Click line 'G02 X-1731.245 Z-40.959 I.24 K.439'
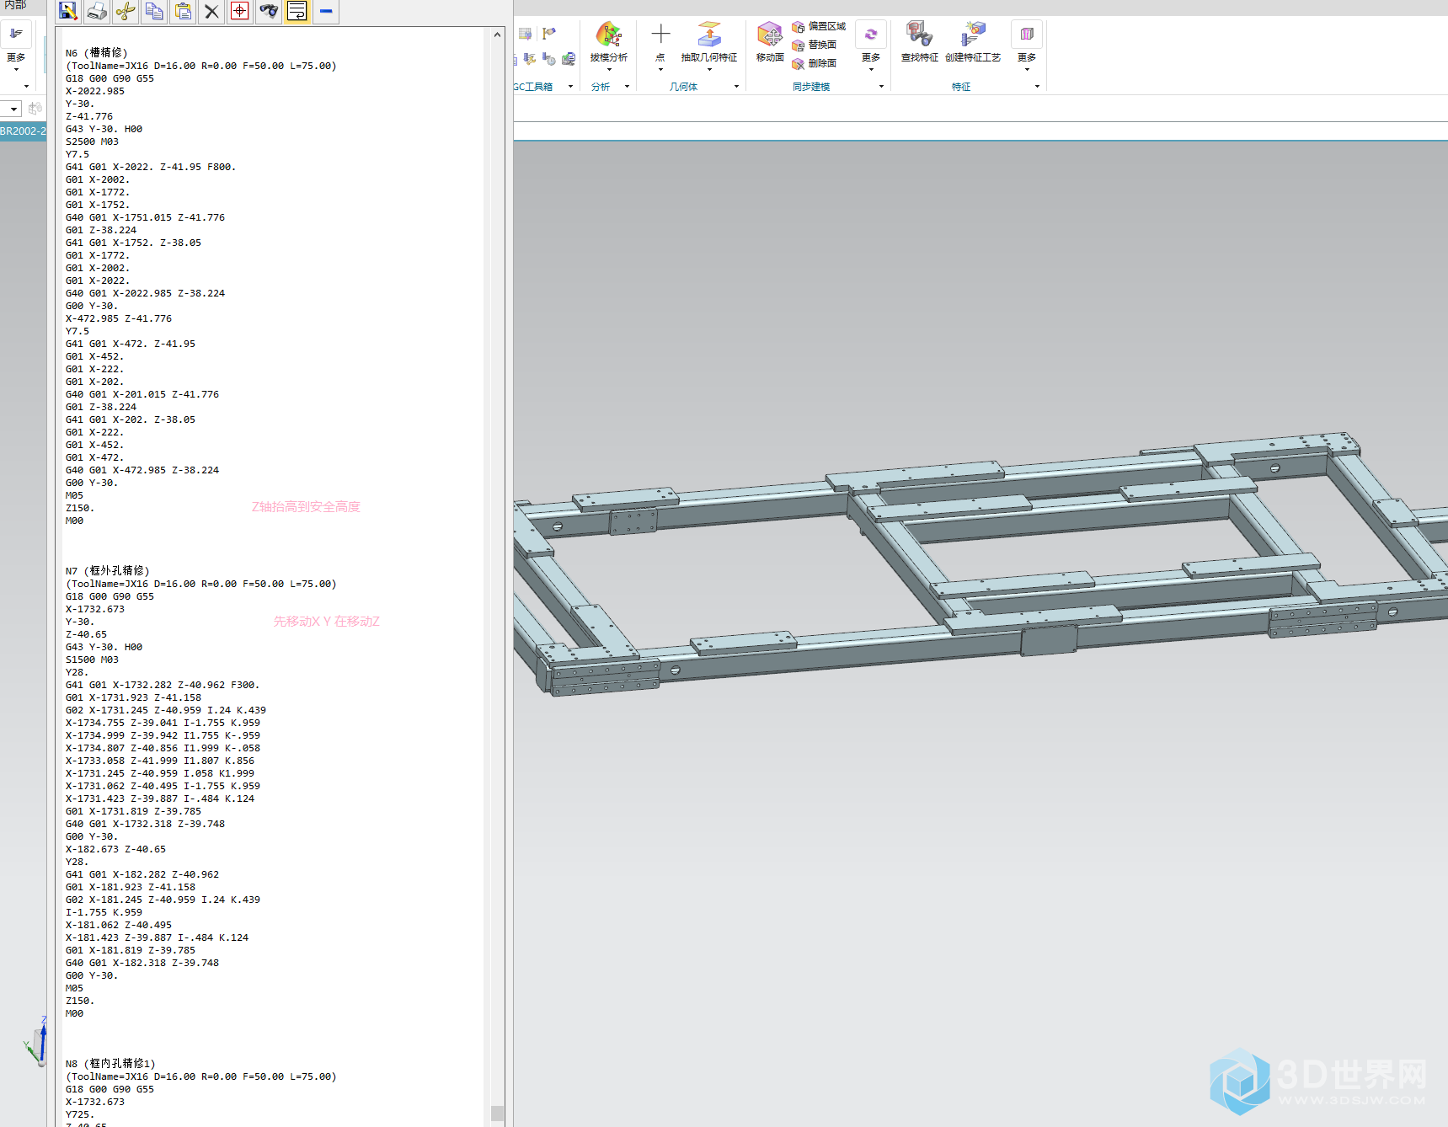The width and height of the screenshot is (1448, 1127). click(166, 710)
